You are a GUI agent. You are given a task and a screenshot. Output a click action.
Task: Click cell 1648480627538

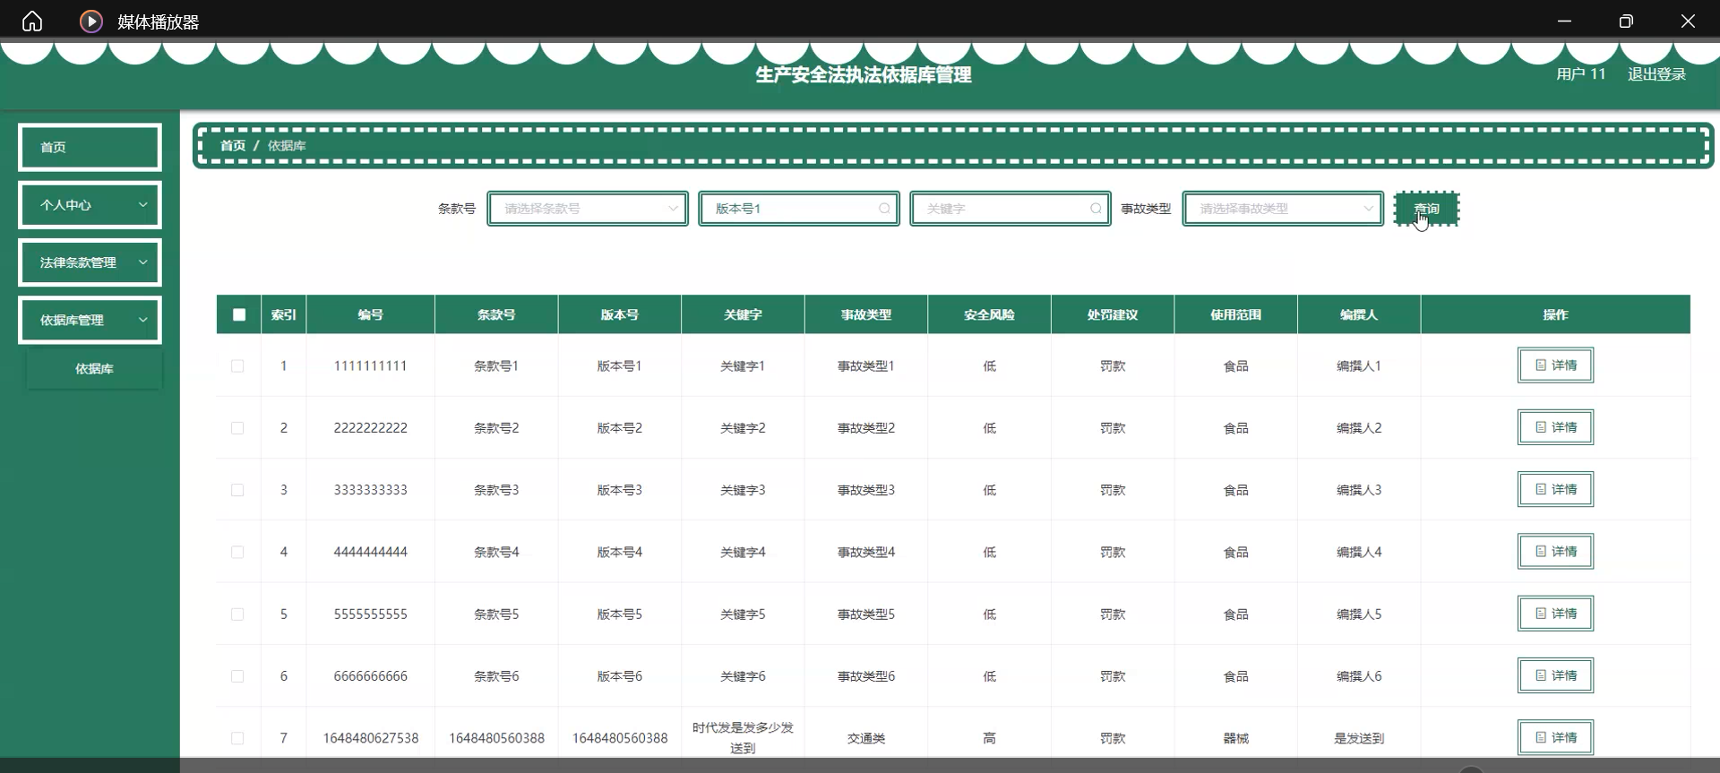click(x=371, y=738)
